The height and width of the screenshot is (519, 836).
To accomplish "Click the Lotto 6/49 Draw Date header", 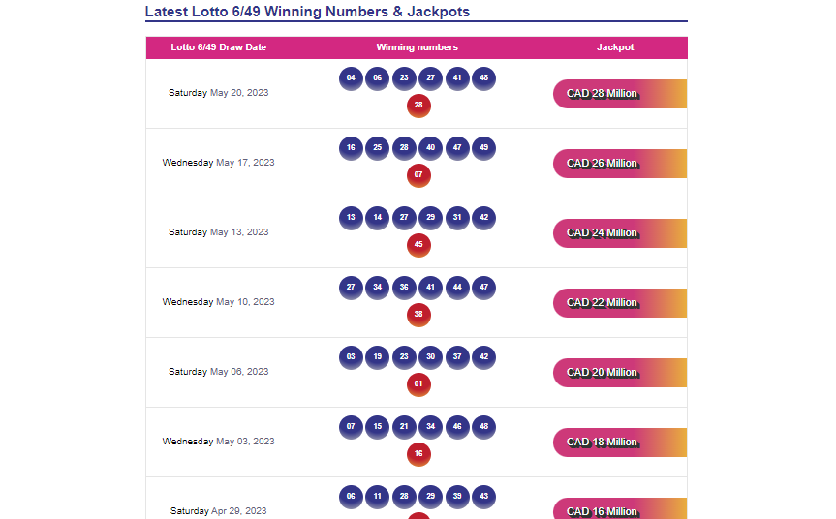I will [x=219, y=47].
